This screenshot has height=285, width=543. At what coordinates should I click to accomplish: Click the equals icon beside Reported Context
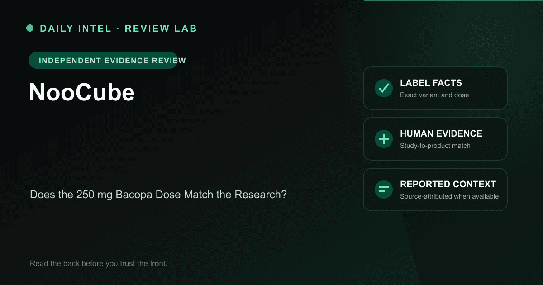384,190
